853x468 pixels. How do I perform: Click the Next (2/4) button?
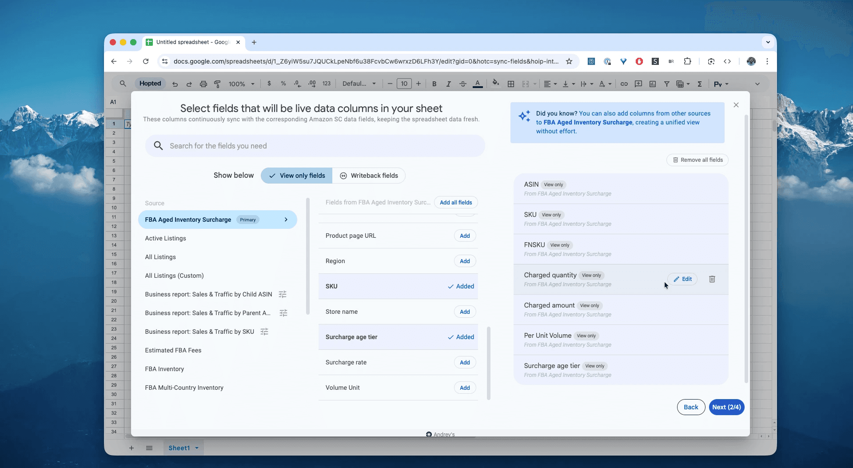click(x=726, y=407)
